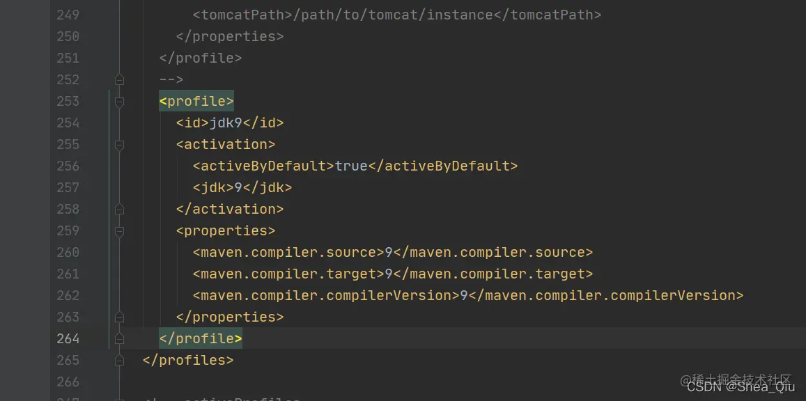Click the </maven.compiler.compilerVersion> closing tag
Screen dimensions: 806x401
[x=605, y=296]
